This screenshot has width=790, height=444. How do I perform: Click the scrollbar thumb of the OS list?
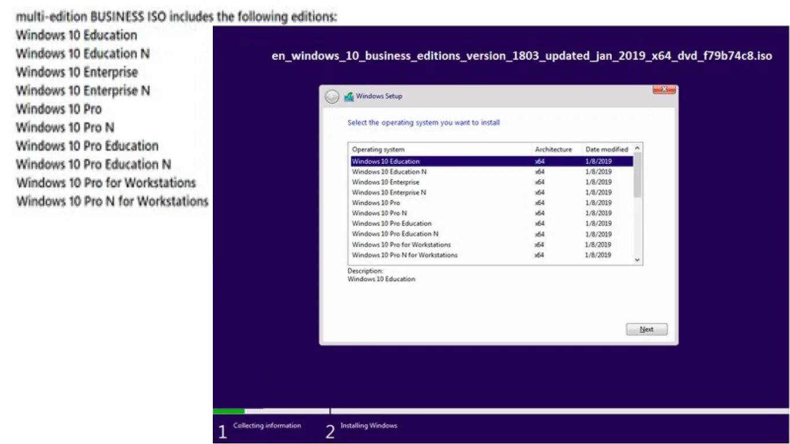click(x=638, y=175)
